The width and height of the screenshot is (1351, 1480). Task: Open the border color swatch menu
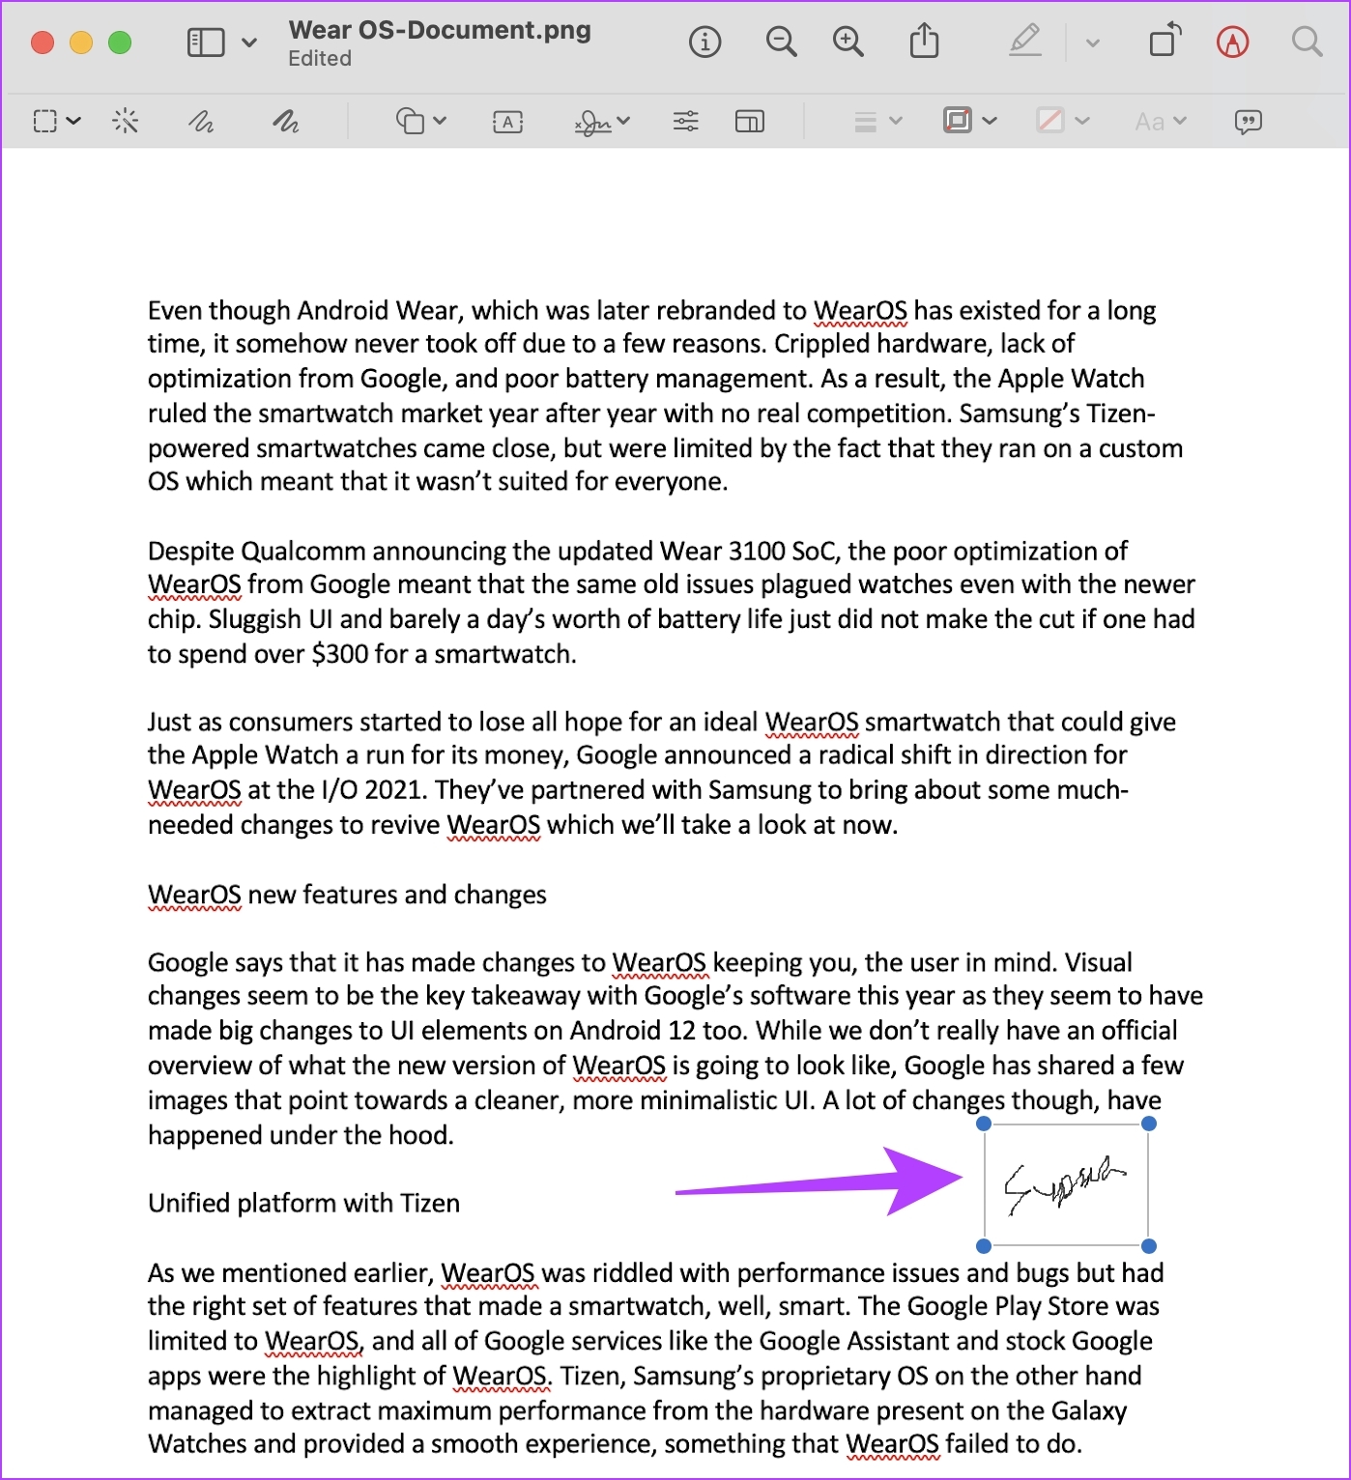point(969,121)
